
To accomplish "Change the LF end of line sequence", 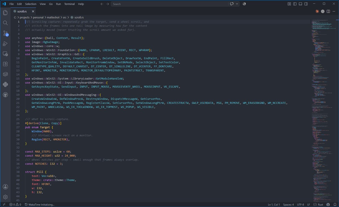I will (x=308, y=204).
